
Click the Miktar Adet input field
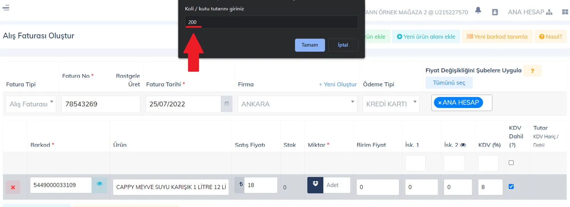pos(337,185)
